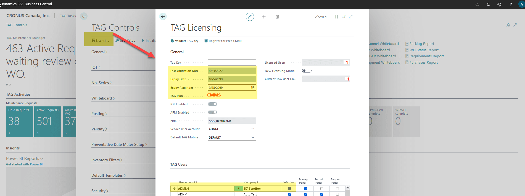Toggle the New Licensing Model switch
This screenshot has height=196, width=525.
tap(307, 71)
